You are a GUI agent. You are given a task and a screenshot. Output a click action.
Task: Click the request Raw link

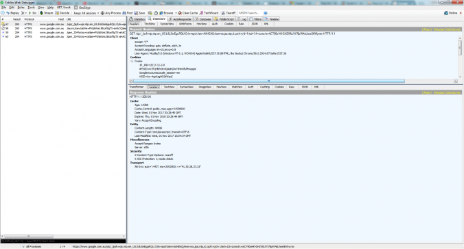tap(427, 29)
